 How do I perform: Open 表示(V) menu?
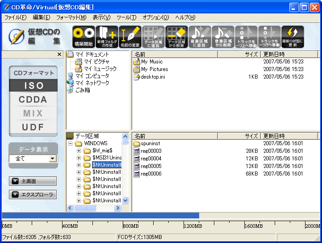pos(101,17)
